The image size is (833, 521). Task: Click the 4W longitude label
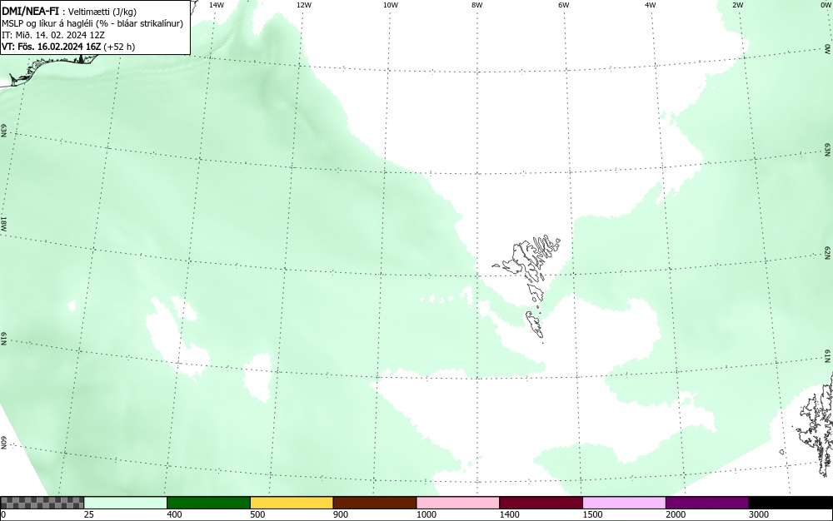pyautogui.click(x=651, y=5)
